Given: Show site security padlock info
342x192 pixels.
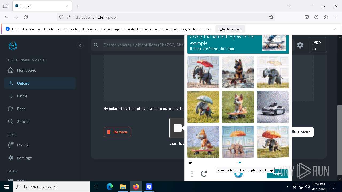Looking at the screenshot, I should pos(69,17).
